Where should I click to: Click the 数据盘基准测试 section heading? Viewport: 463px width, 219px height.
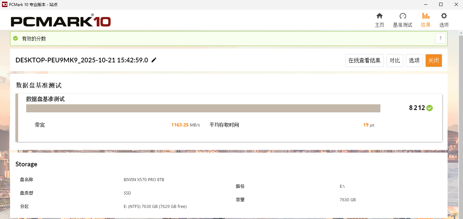[39, 86]
